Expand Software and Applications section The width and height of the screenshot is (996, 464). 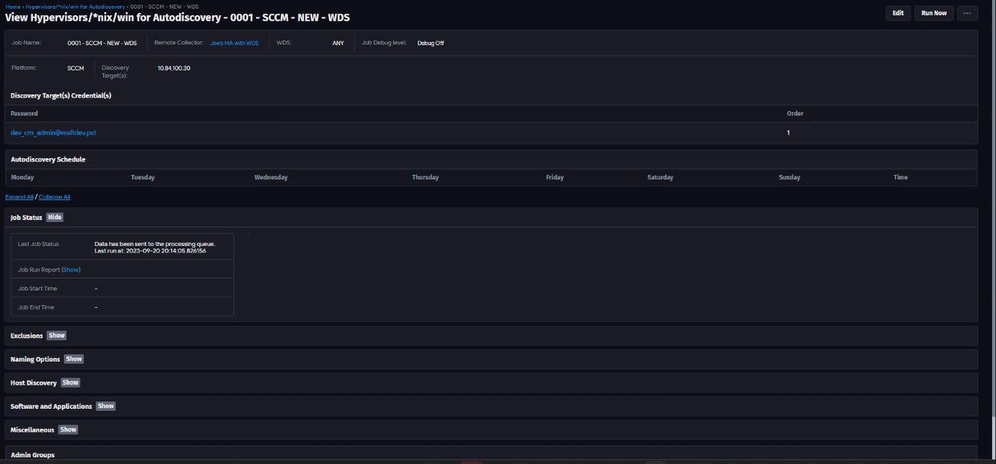click(x=106, y=406)
